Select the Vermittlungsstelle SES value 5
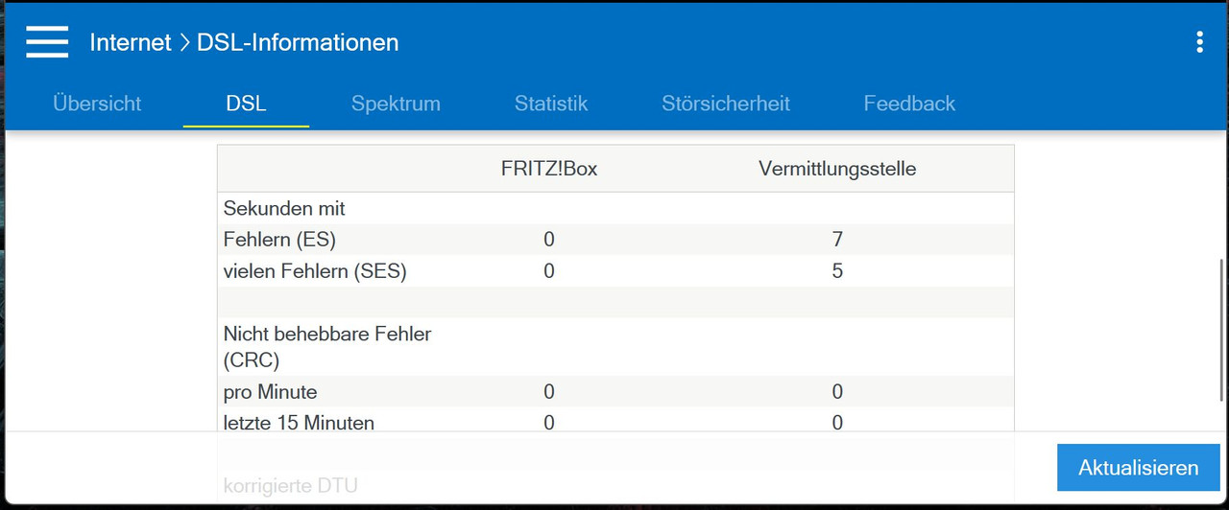Viewport: 1229px width, 510px height. coord(837,271)
